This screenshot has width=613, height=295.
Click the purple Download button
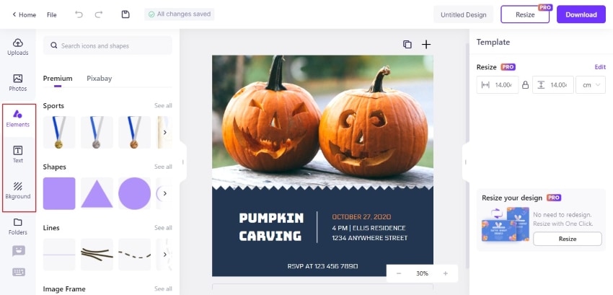tap(581, 14)
